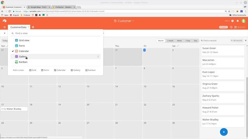Add a new Gallery view
This screenshot has height=139, width=248.
pyautogui.click(x=76, y=70)
